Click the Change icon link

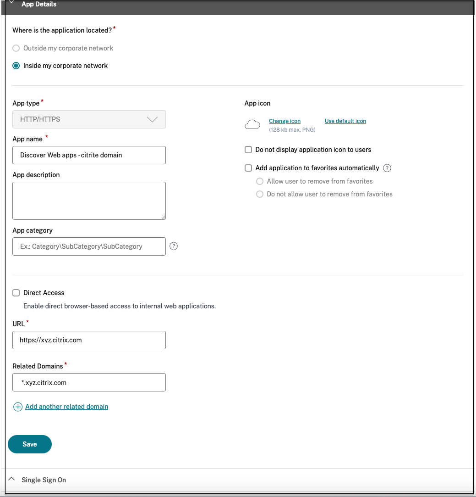[285, 121]
